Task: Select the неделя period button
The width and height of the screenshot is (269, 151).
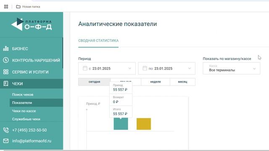Action: (156, 82)
